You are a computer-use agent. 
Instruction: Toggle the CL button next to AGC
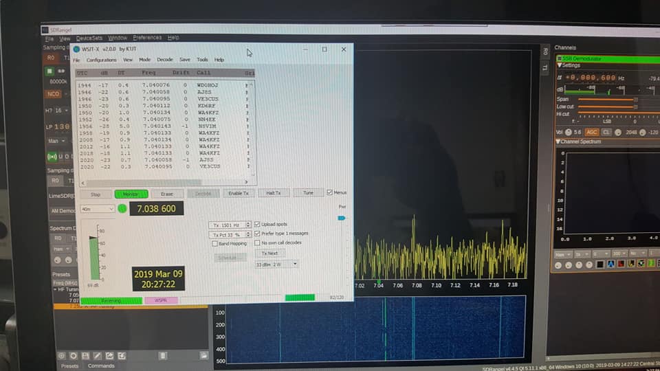606,132
